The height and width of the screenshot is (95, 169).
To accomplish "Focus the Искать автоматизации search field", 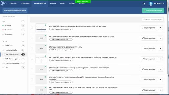I will click(x=153, y=20).
